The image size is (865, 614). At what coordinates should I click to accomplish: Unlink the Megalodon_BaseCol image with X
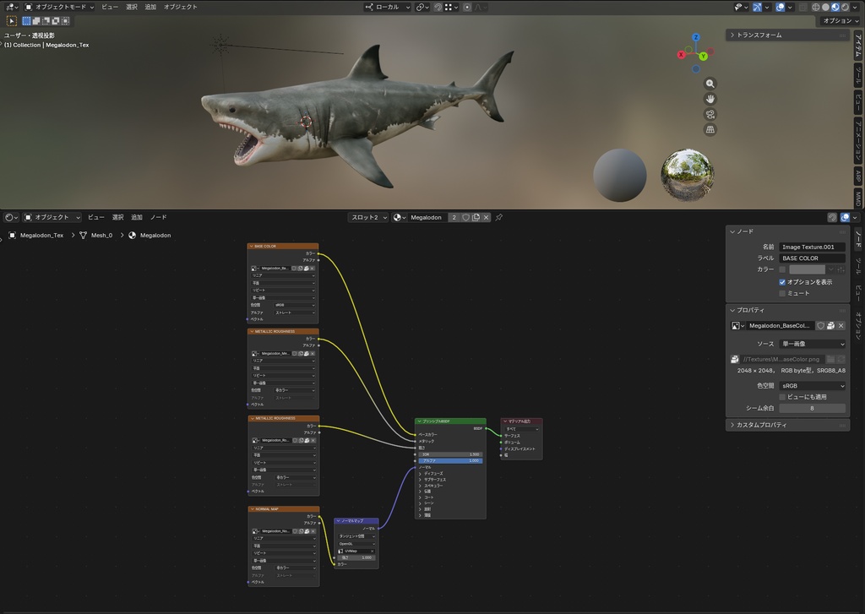point(841,326)
